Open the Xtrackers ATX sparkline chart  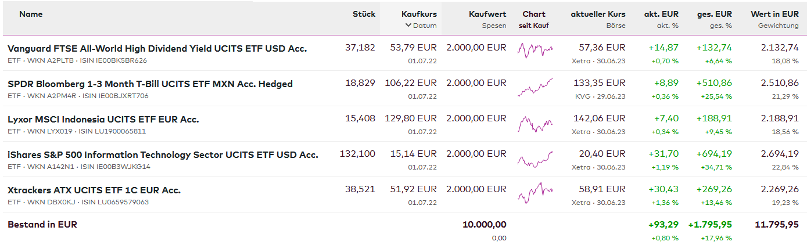pyautogui.click(x=535, y=194)
